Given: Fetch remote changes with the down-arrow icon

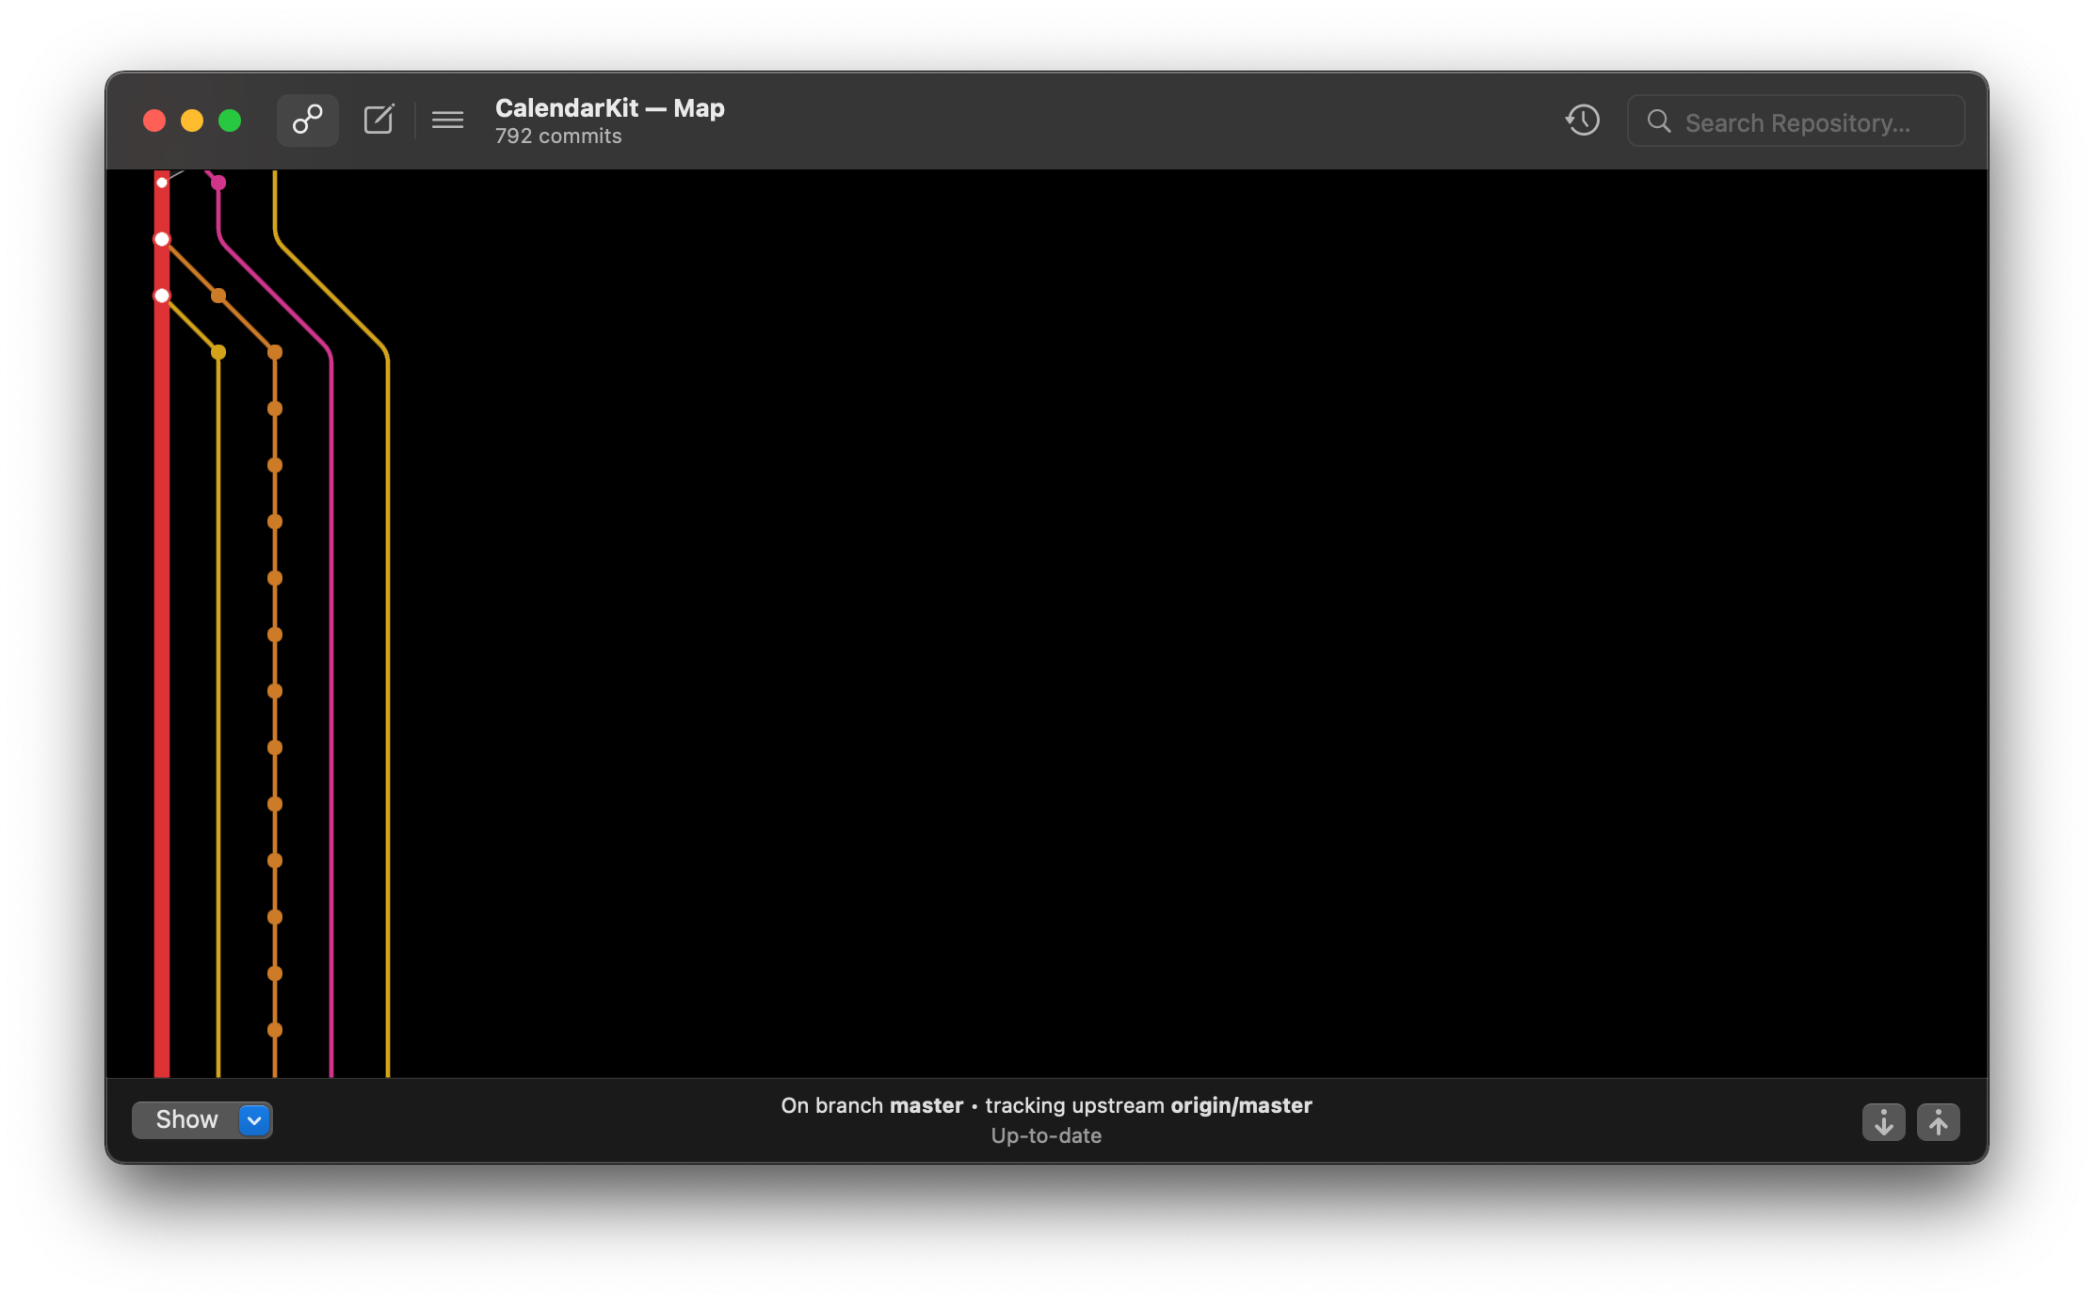Looking at the screenshot, I should point(1883,1121).
